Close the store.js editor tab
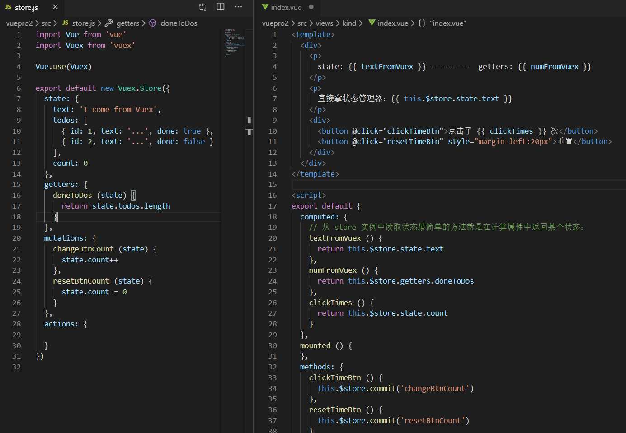 55,7
